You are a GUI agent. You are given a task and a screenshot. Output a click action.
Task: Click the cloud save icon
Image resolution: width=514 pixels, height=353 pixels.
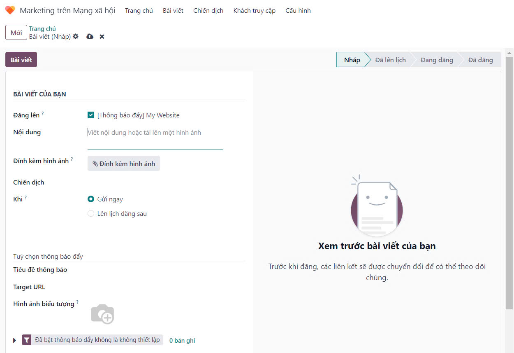point(90,37)
